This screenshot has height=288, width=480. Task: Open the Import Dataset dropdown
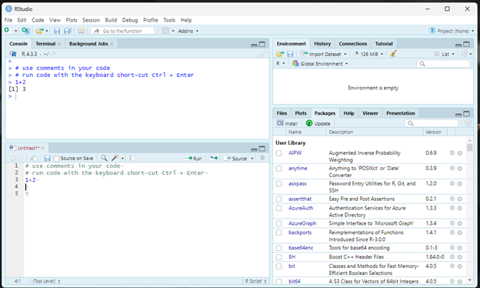[x=323, y=54]
